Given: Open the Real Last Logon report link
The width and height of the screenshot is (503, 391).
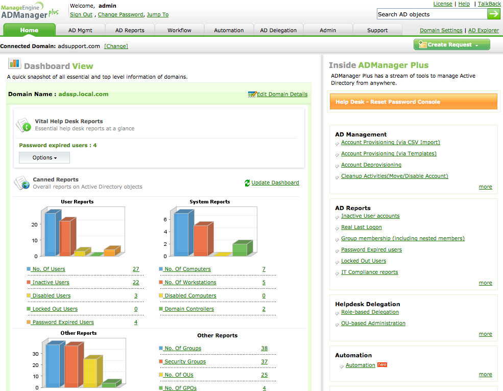Looking at the screenshot, I should pyautogui.click(x=361, y=227).
